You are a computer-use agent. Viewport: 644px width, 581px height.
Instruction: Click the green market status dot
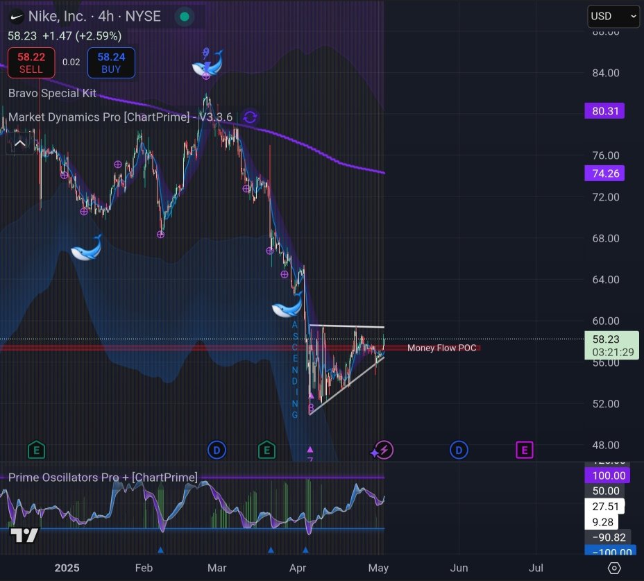coord(185,17)
